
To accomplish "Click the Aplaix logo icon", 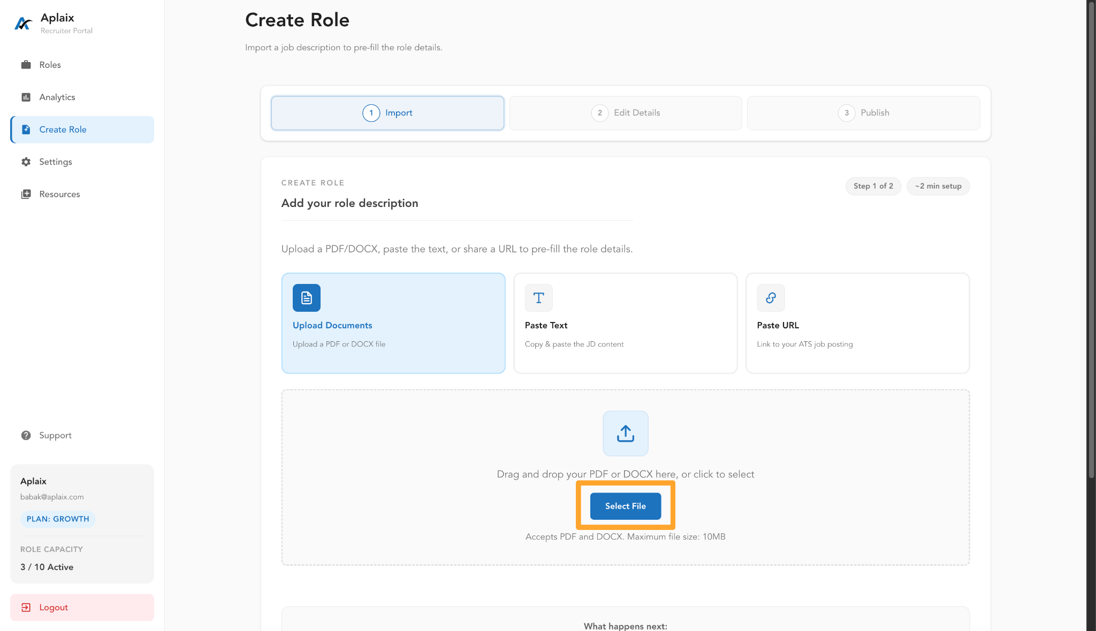I will (x=23, y=23).
